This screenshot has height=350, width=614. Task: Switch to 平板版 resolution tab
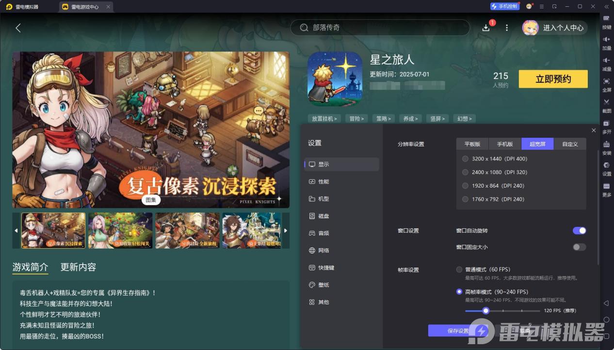point(472,144)
